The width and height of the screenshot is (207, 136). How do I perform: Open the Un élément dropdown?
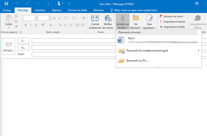click(x=136, y=22)
